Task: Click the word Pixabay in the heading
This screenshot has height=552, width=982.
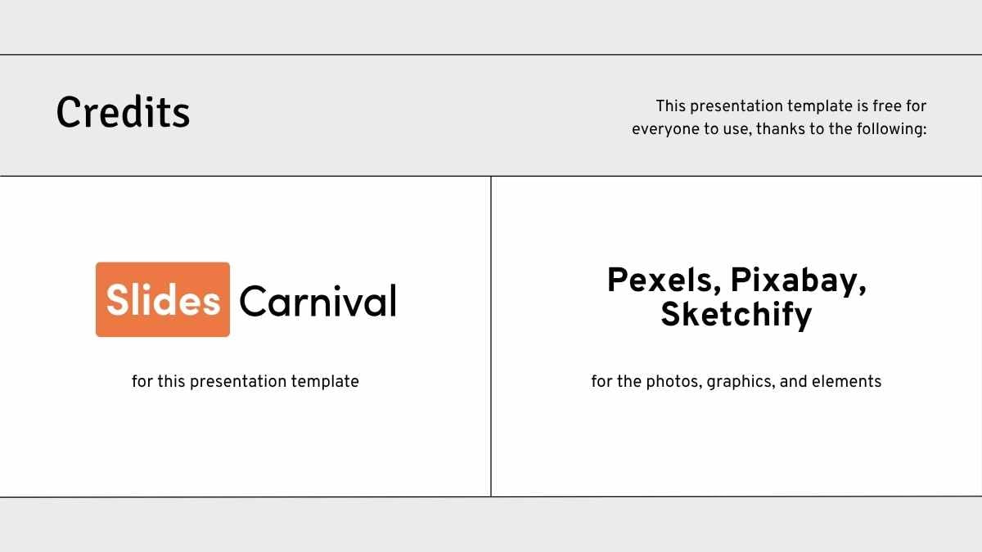Action: tap(797, 281)
